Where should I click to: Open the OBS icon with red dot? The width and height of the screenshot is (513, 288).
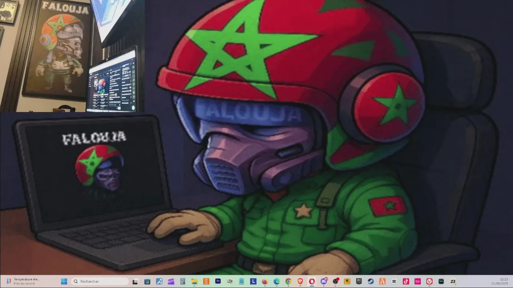pyautogui.click(x=335, y=281)
